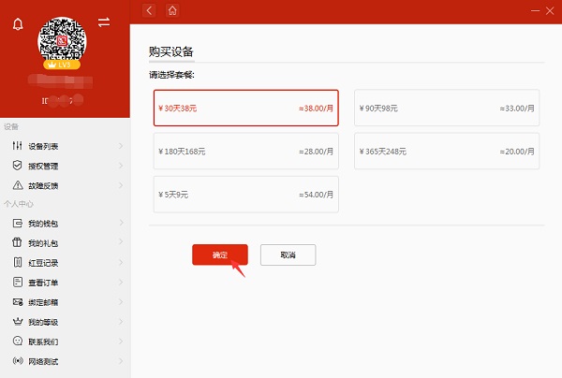
Task: Open 联系我们 text label
Action: point(43,342)
